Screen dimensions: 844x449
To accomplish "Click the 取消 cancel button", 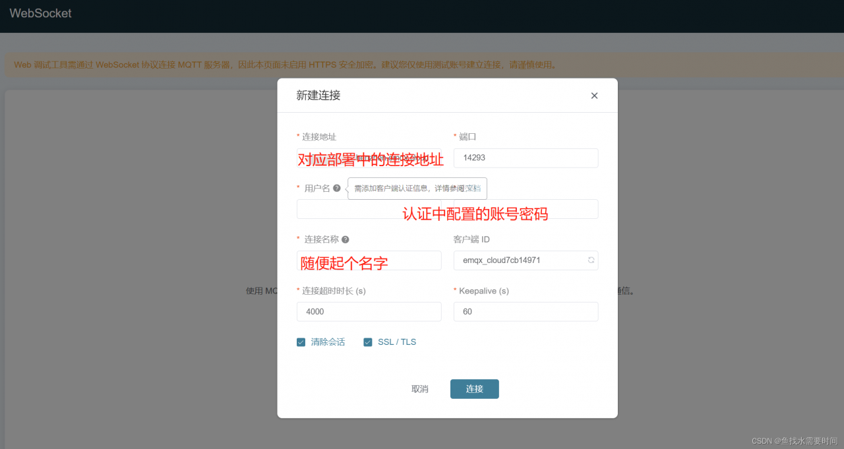I will [x=420, y=389].
